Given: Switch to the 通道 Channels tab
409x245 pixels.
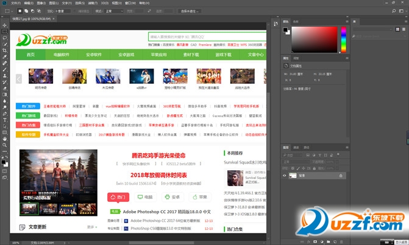Looking at the screenshot, I should pyautogui.click(x=296, y=148).
